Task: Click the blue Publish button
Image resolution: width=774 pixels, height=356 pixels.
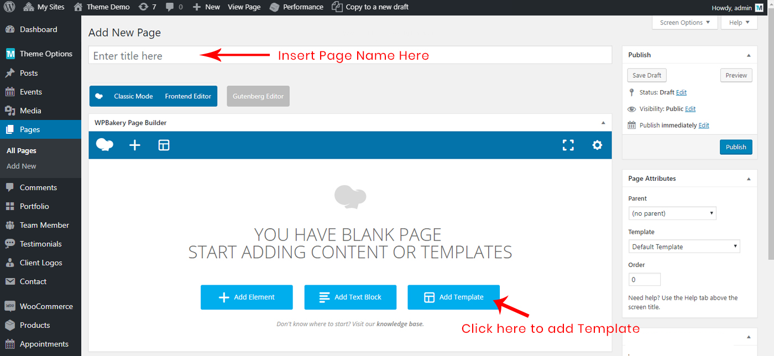Action: (x=736, y=147)
